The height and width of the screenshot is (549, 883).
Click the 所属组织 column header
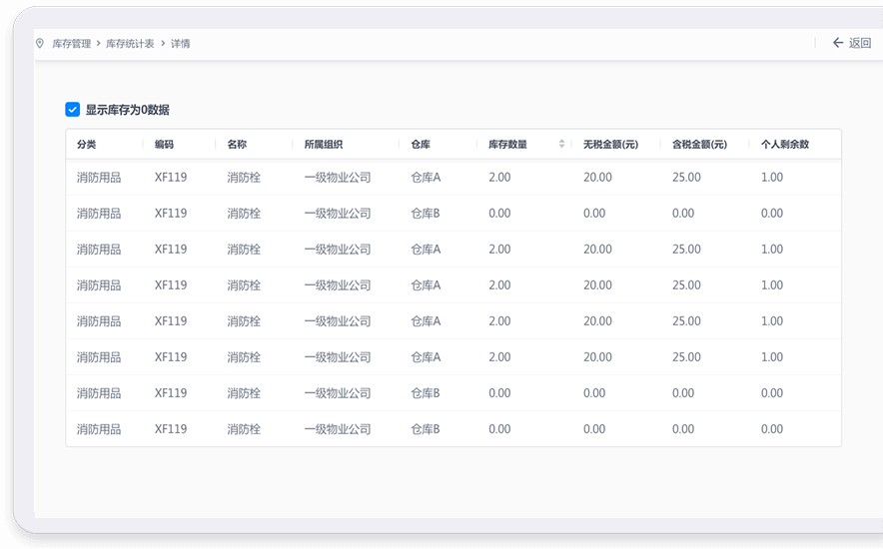(x=324, y=145)
